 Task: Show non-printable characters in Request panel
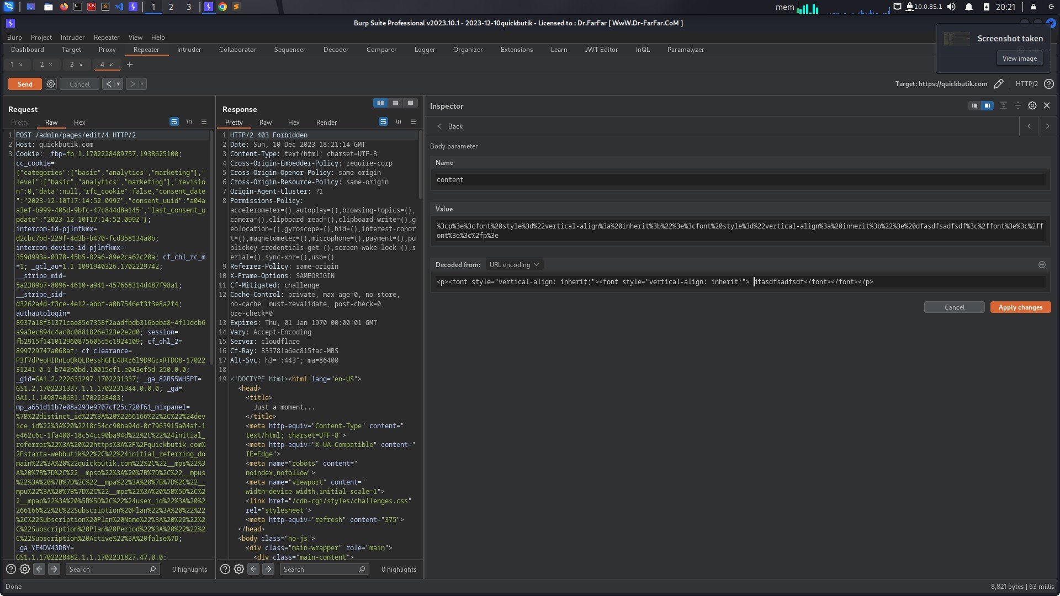(x=189, y=121)
